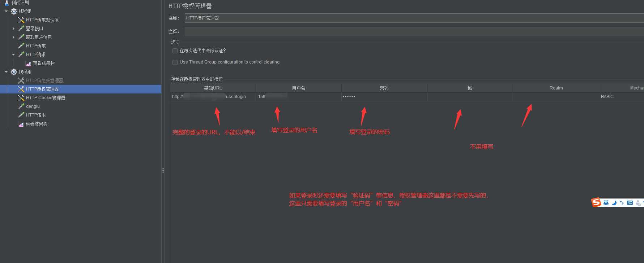Select the 测试计划 tree label

click(20, 3)
